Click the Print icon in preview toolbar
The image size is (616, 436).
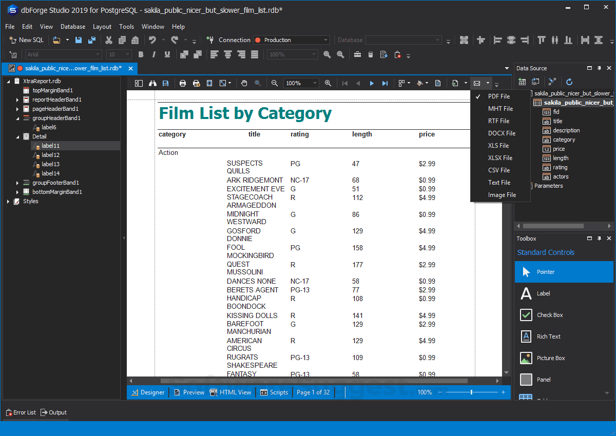182,83
